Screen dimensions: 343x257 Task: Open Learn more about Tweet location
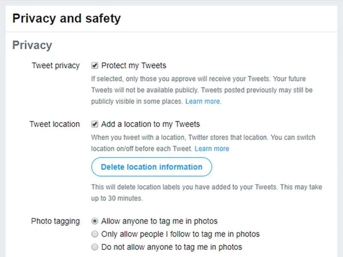point(212,149)
